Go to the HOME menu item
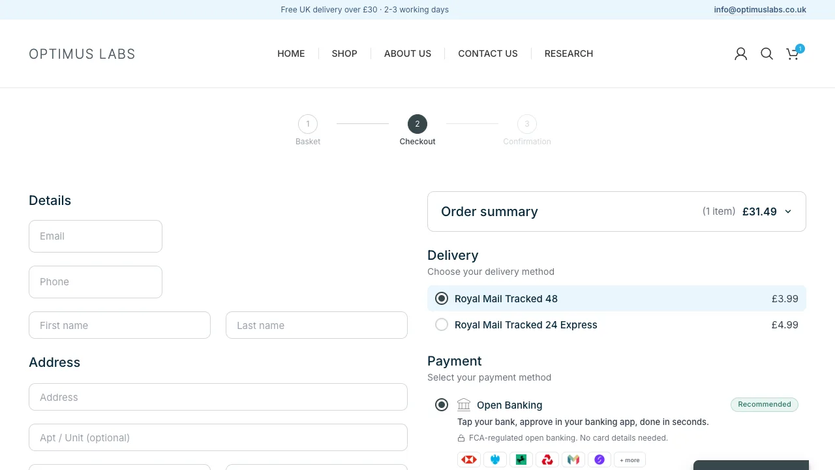 (291, 54)
